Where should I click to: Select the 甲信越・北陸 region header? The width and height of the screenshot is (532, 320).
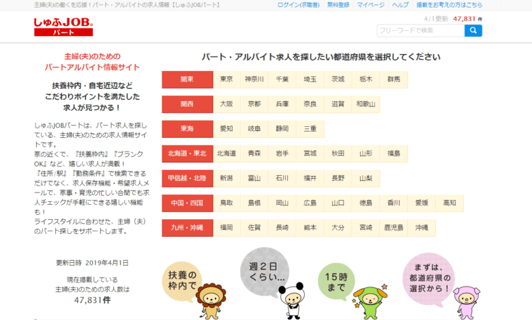[x=188, y=179]
